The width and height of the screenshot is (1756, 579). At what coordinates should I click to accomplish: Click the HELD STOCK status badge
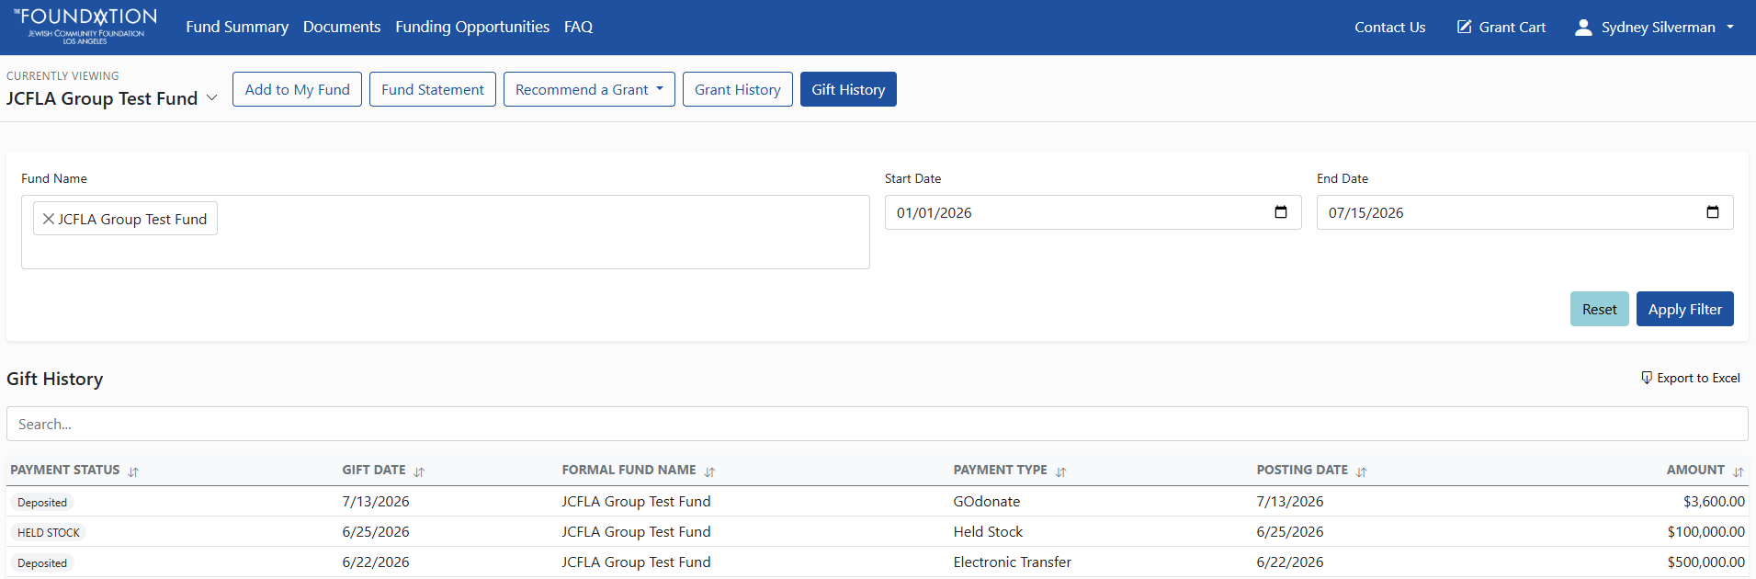click(49, 532)
